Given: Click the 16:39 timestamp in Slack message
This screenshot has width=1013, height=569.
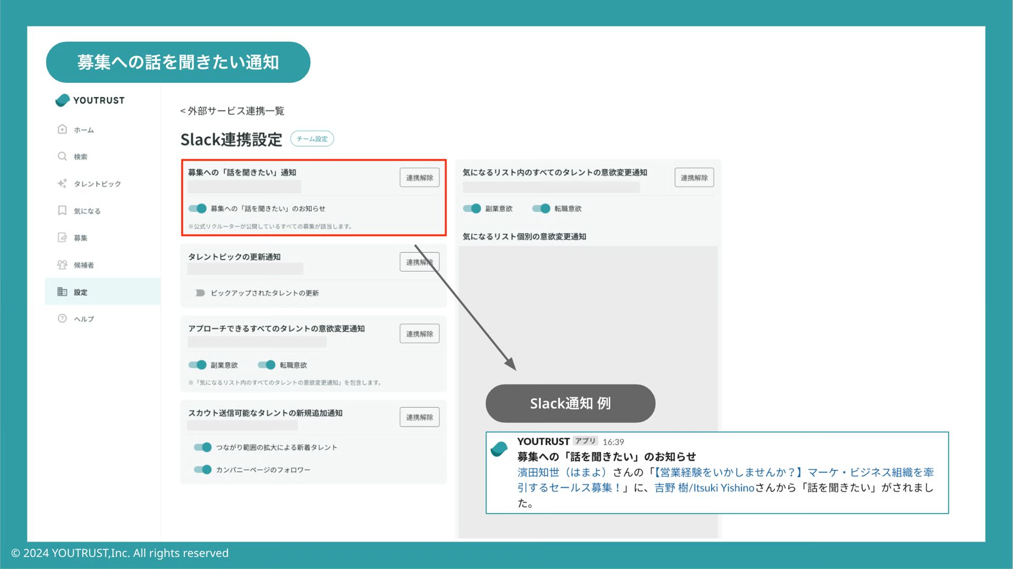Looking at the screenshot, I should click(613, 442).
